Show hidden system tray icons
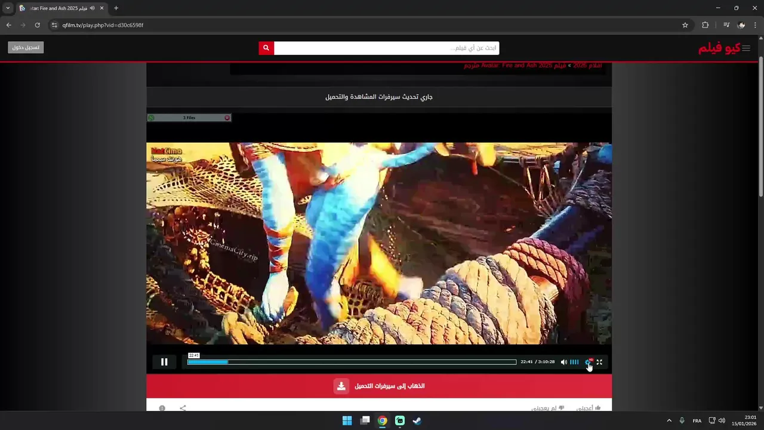764x430 pixels. point(669,420)
